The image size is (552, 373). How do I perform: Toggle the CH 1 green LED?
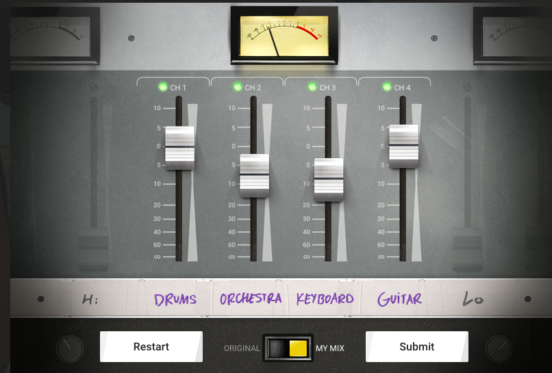[162, 86]
